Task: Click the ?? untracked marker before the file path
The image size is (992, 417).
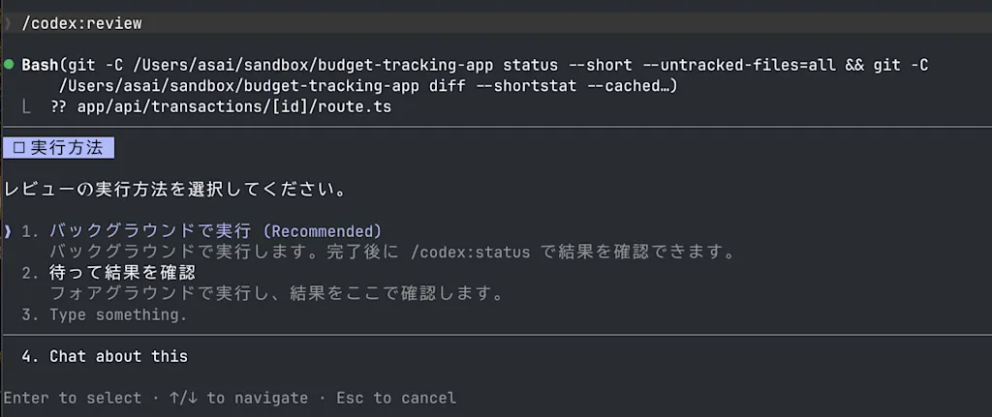Action: (x=58, y=107)
